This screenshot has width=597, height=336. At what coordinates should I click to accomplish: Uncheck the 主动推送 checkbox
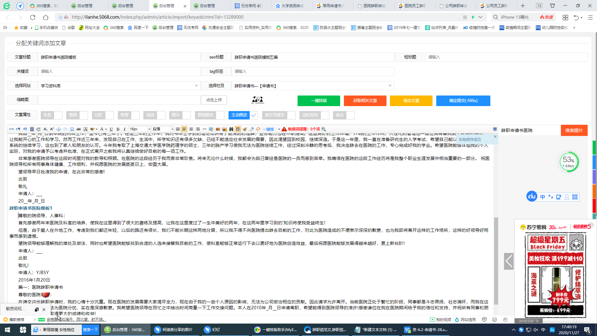(x=254, y=115)
